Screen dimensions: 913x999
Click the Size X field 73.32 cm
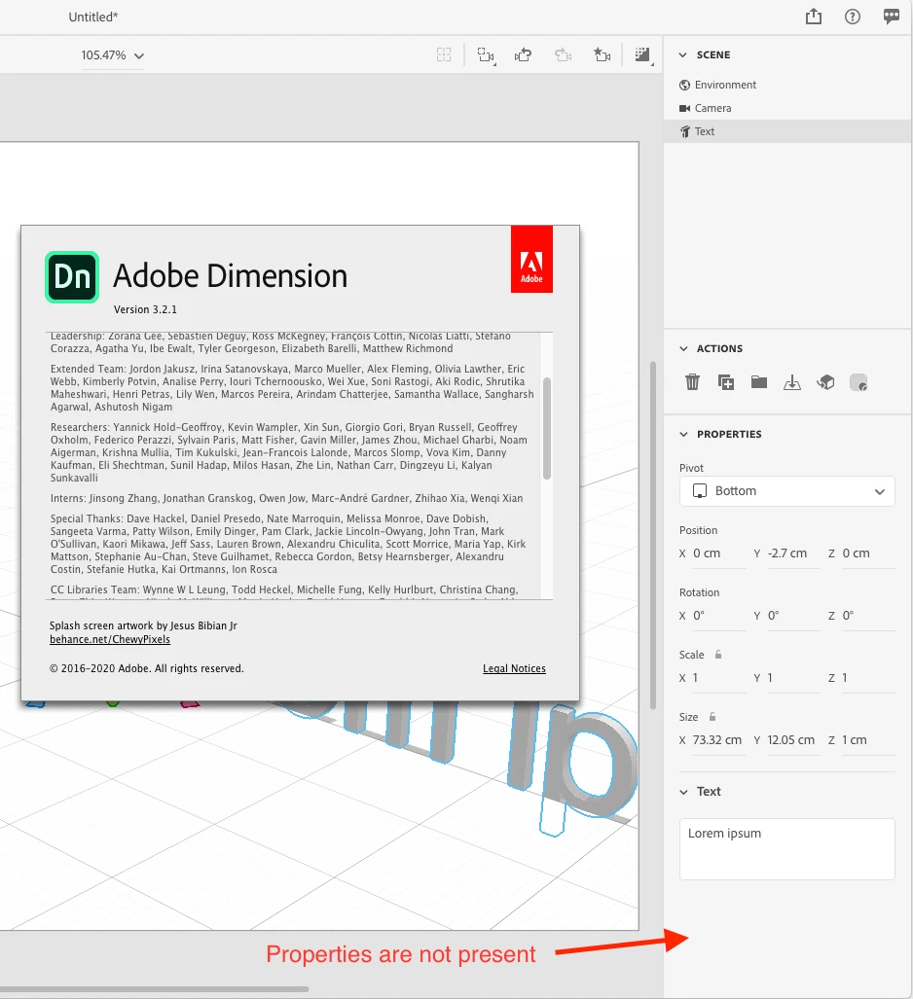point(719,740)
